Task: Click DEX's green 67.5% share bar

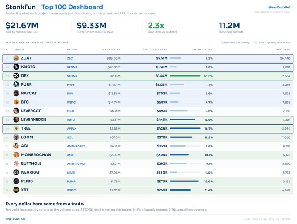Action: pyautogui.click(x=185, y=76)
